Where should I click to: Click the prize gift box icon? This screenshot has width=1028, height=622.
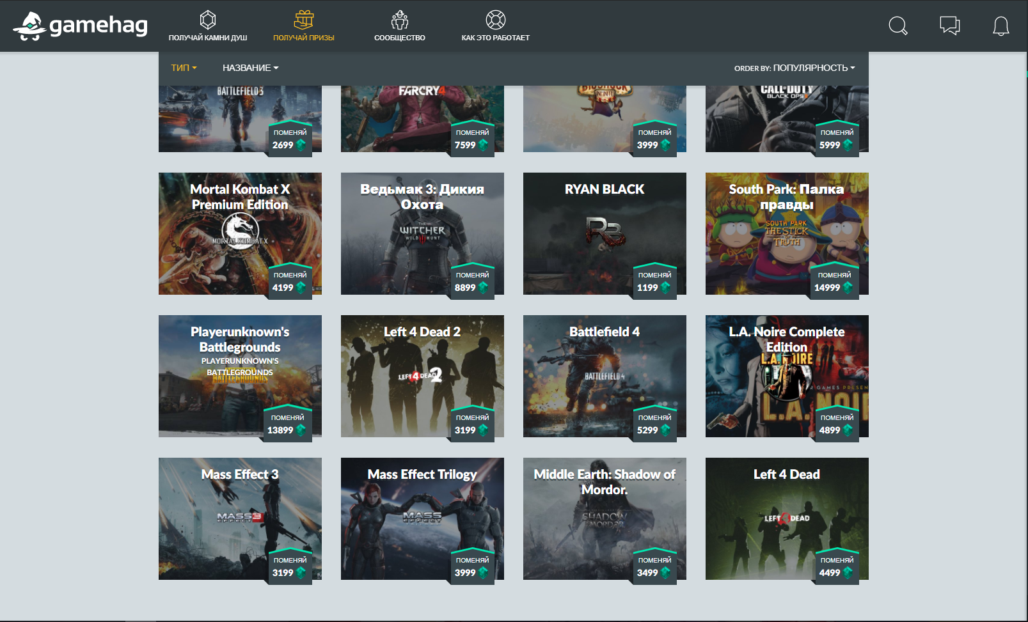click(304, 20)
